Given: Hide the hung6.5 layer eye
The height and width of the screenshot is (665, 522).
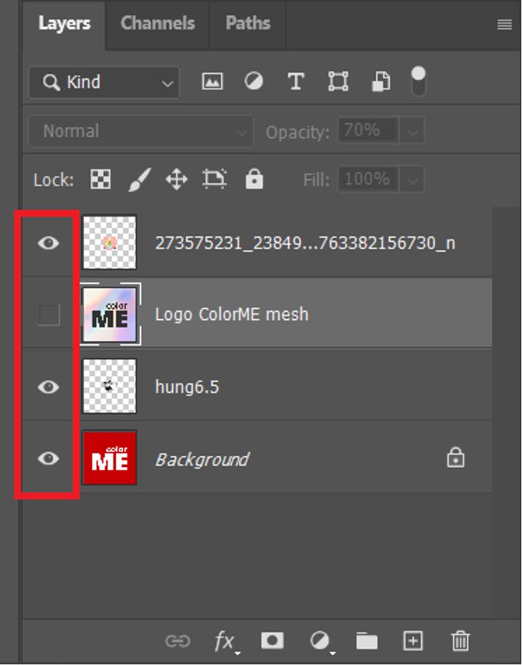Looking at the screenshot, I should tap(49, 386).
